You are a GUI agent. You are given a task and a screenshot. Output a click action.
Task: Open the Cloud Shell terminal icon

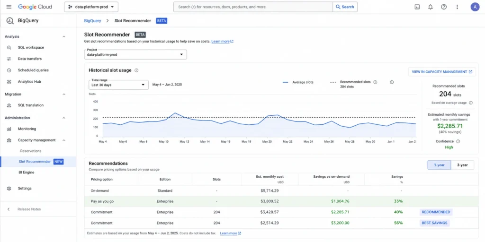[417, 7]
